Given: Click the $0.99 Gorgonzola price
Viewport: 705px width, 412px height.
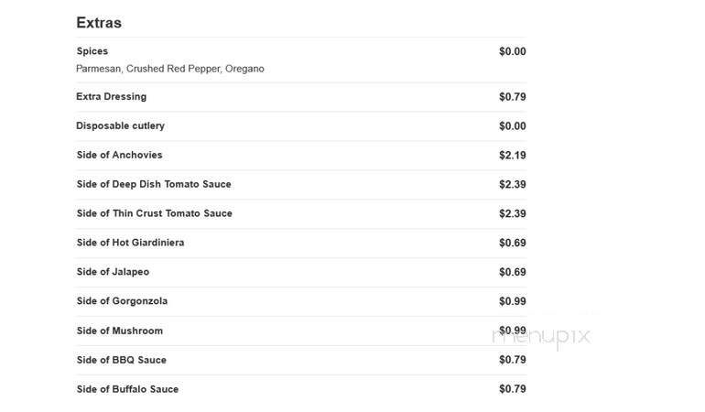Looking at the screenshot, I should click(x=512, y=301).
